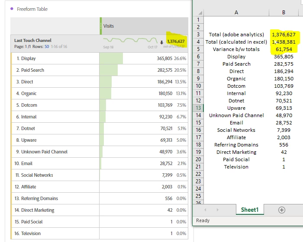Select the Visits metric column header
Image resolution: width=303 pixels, height=242 pixels.
[x=109, y=26]
